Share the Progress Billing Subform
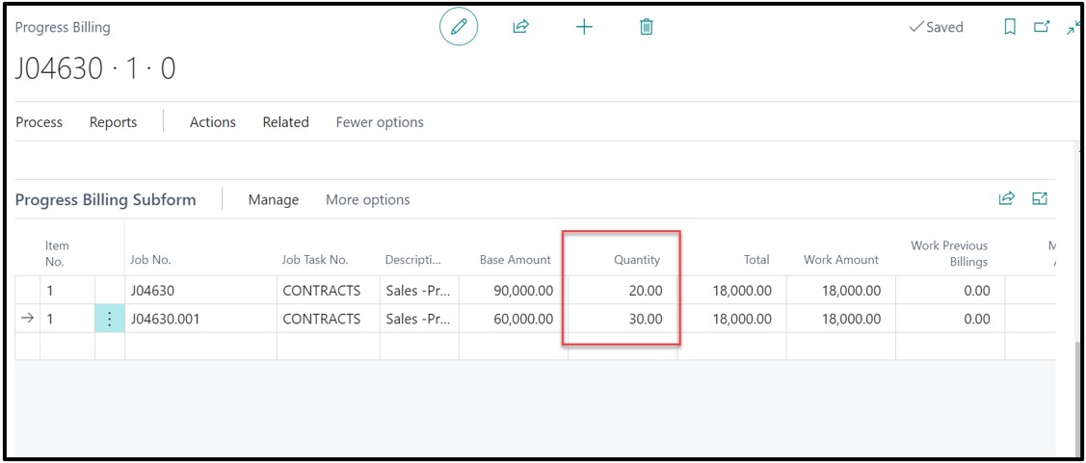The width and height of the screenshot is (1086, 463). point(1007,198)
